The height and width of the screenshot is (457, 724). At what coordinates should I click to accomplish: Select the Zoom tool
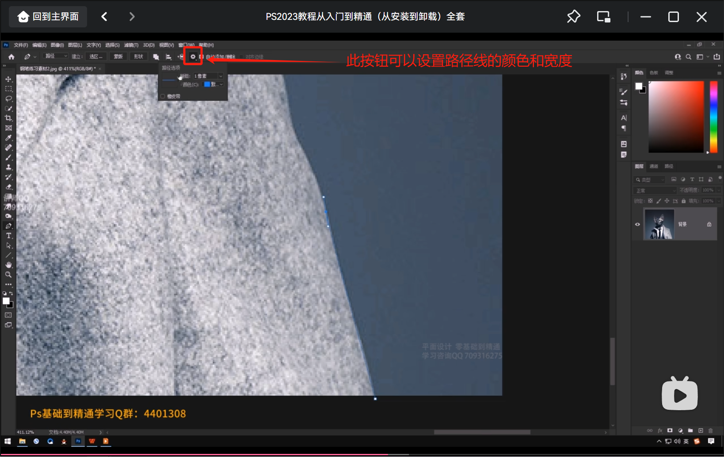[x=8, y=275]
